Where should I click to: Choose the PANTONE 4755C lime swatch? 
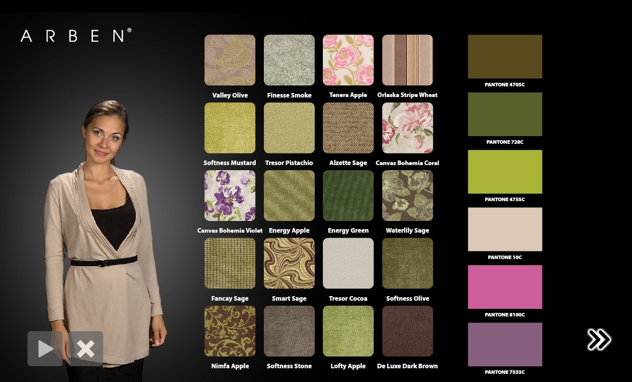(505, 172)
